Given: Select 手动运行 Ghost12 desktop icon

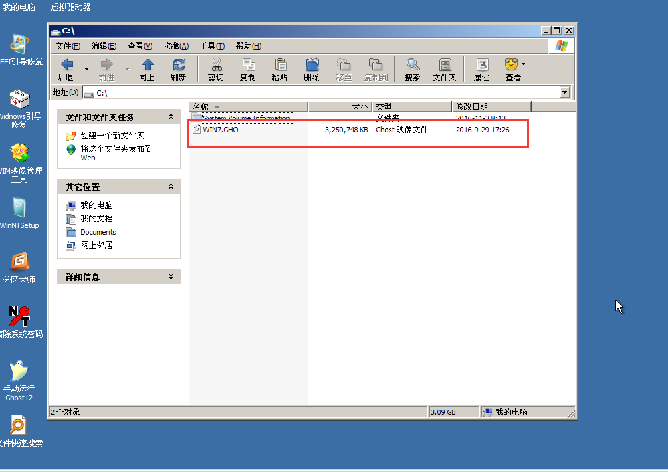Looking at the screenshot, I should point(19,372).
